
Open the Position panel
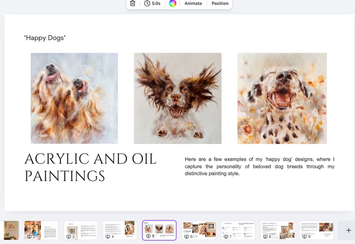[x=220, y=3]
